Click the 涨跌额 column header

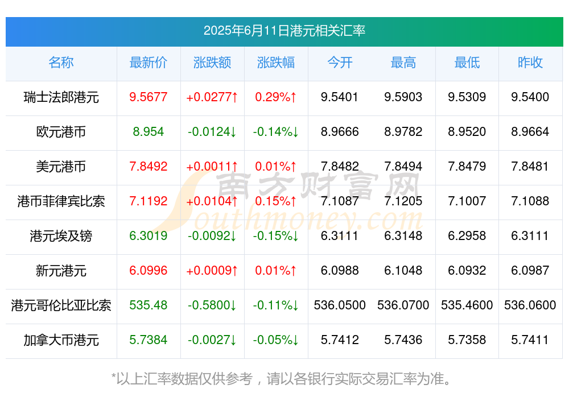point(212,63)
